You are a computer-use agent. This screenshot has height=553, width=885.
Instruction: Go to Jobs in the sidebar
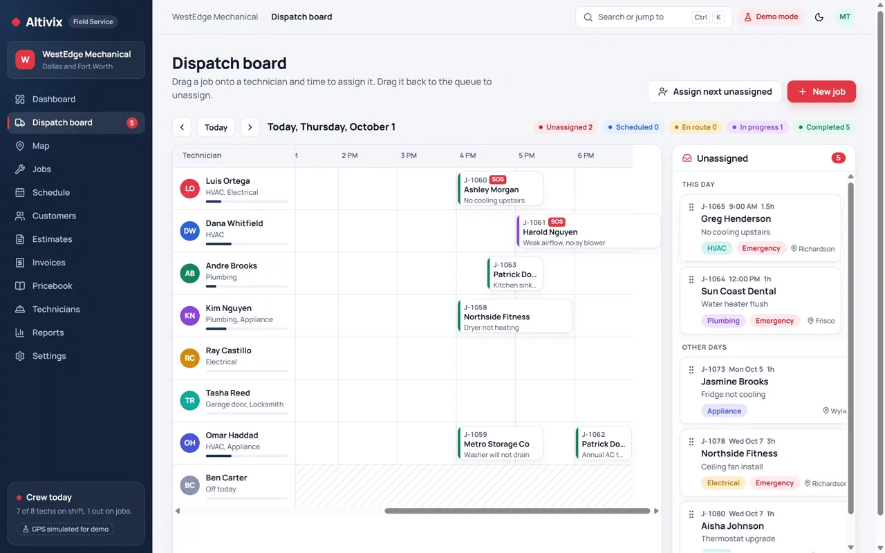pyautogui.click(x=76, y=169)
